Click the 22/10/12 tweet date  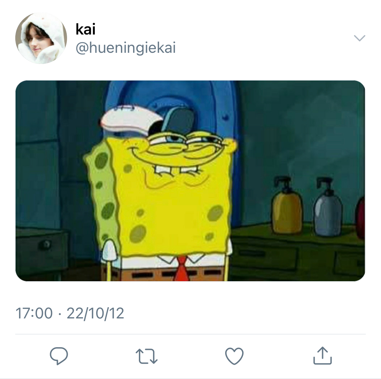[96, 313]
